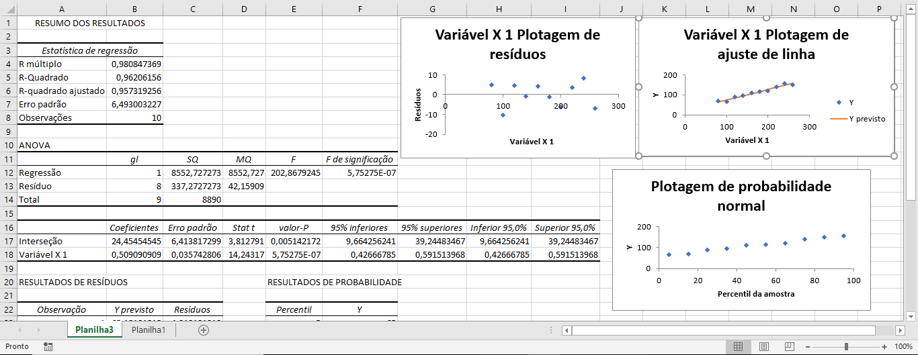The width and height of the screenshot is (918, 355).
Task: Select the 'R-quadrado ajustado' label cell
Action: [62, 91]
